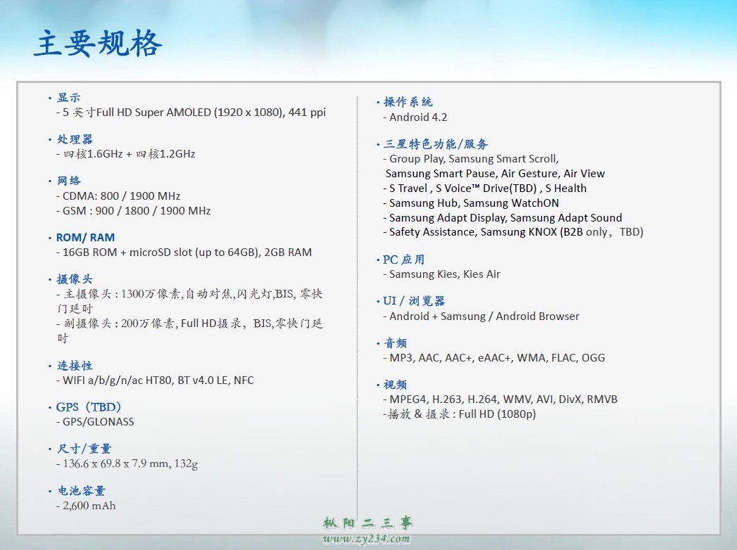The width and height of the screenshot is (737, 550).
Task: Click 'Android + Samsung / Android Browser' line
Action: pos(481,316)
